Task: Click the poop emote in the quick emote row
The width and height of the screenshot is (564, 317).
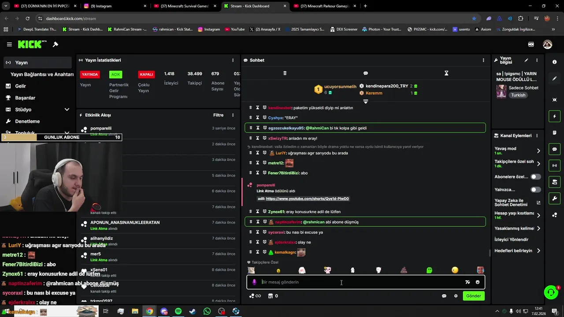Action: pos(404,270)
